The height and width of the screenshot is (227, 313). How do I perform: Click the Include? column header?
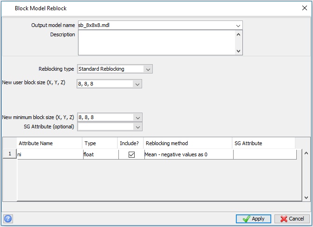click(130, 143)
